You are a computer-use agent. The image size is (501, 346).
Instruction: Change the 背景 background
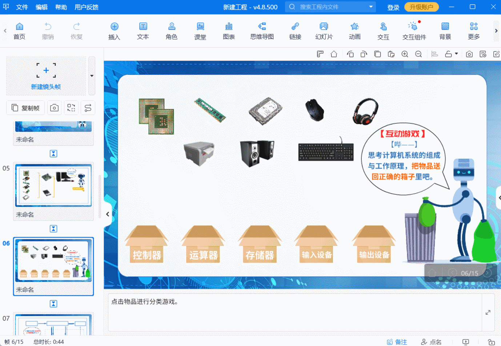[x=445, y=31]
